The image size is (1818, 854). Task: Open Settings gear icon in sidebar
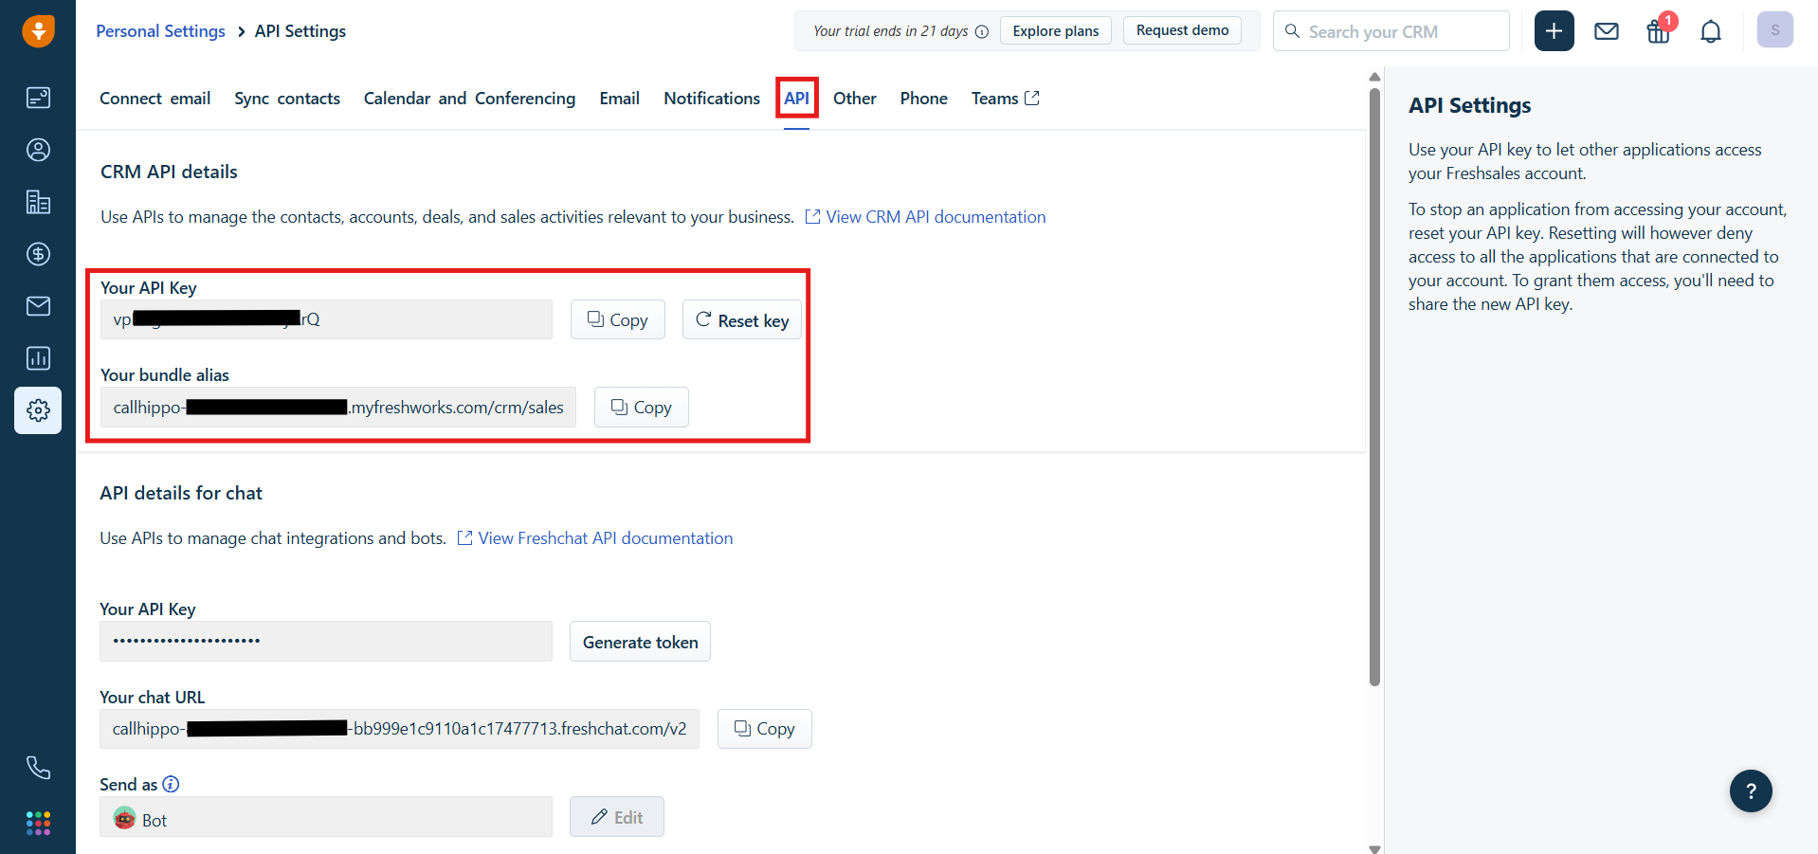tap(38, 410)
